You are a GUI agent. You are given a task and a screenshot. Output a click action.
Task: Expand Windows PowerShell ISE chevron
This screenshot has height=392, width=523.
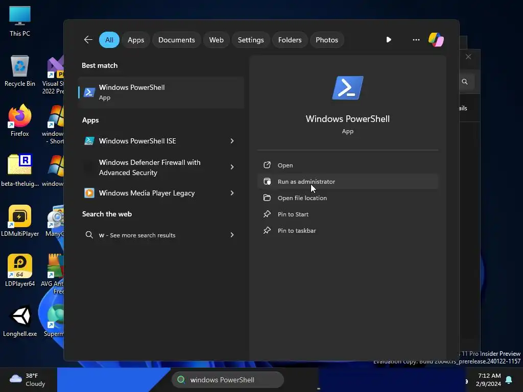(232, 141)
